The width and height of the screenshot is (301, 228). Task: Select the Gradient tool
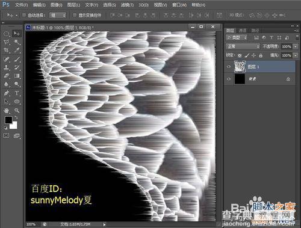(x=17, y=76)
